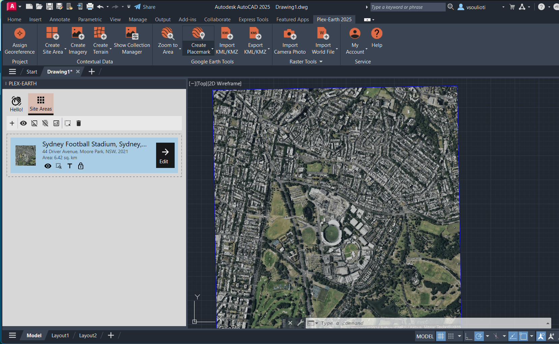Plot the drawing using the printer icon

click(90, 6)
